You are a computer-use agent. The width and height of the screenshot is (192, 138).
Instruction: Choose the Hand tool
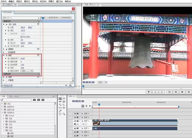tap(60, 114)
